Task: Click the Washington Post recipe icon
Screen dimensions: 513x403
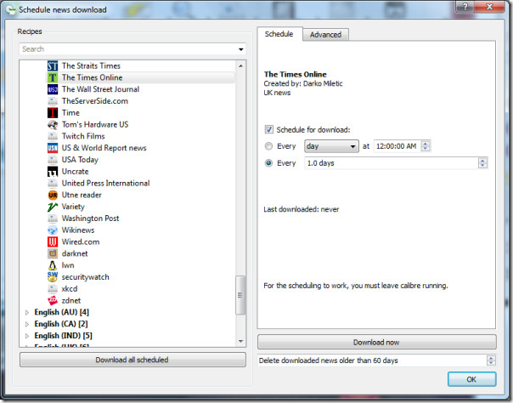Action: pyautogui.click(x=53, y=219)
